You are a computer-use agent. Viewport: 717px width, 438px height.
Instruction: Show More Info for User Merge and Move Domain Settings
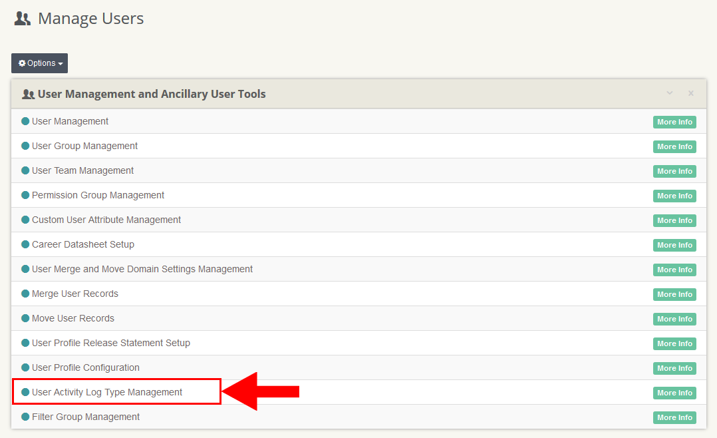(x=674, y=270)
